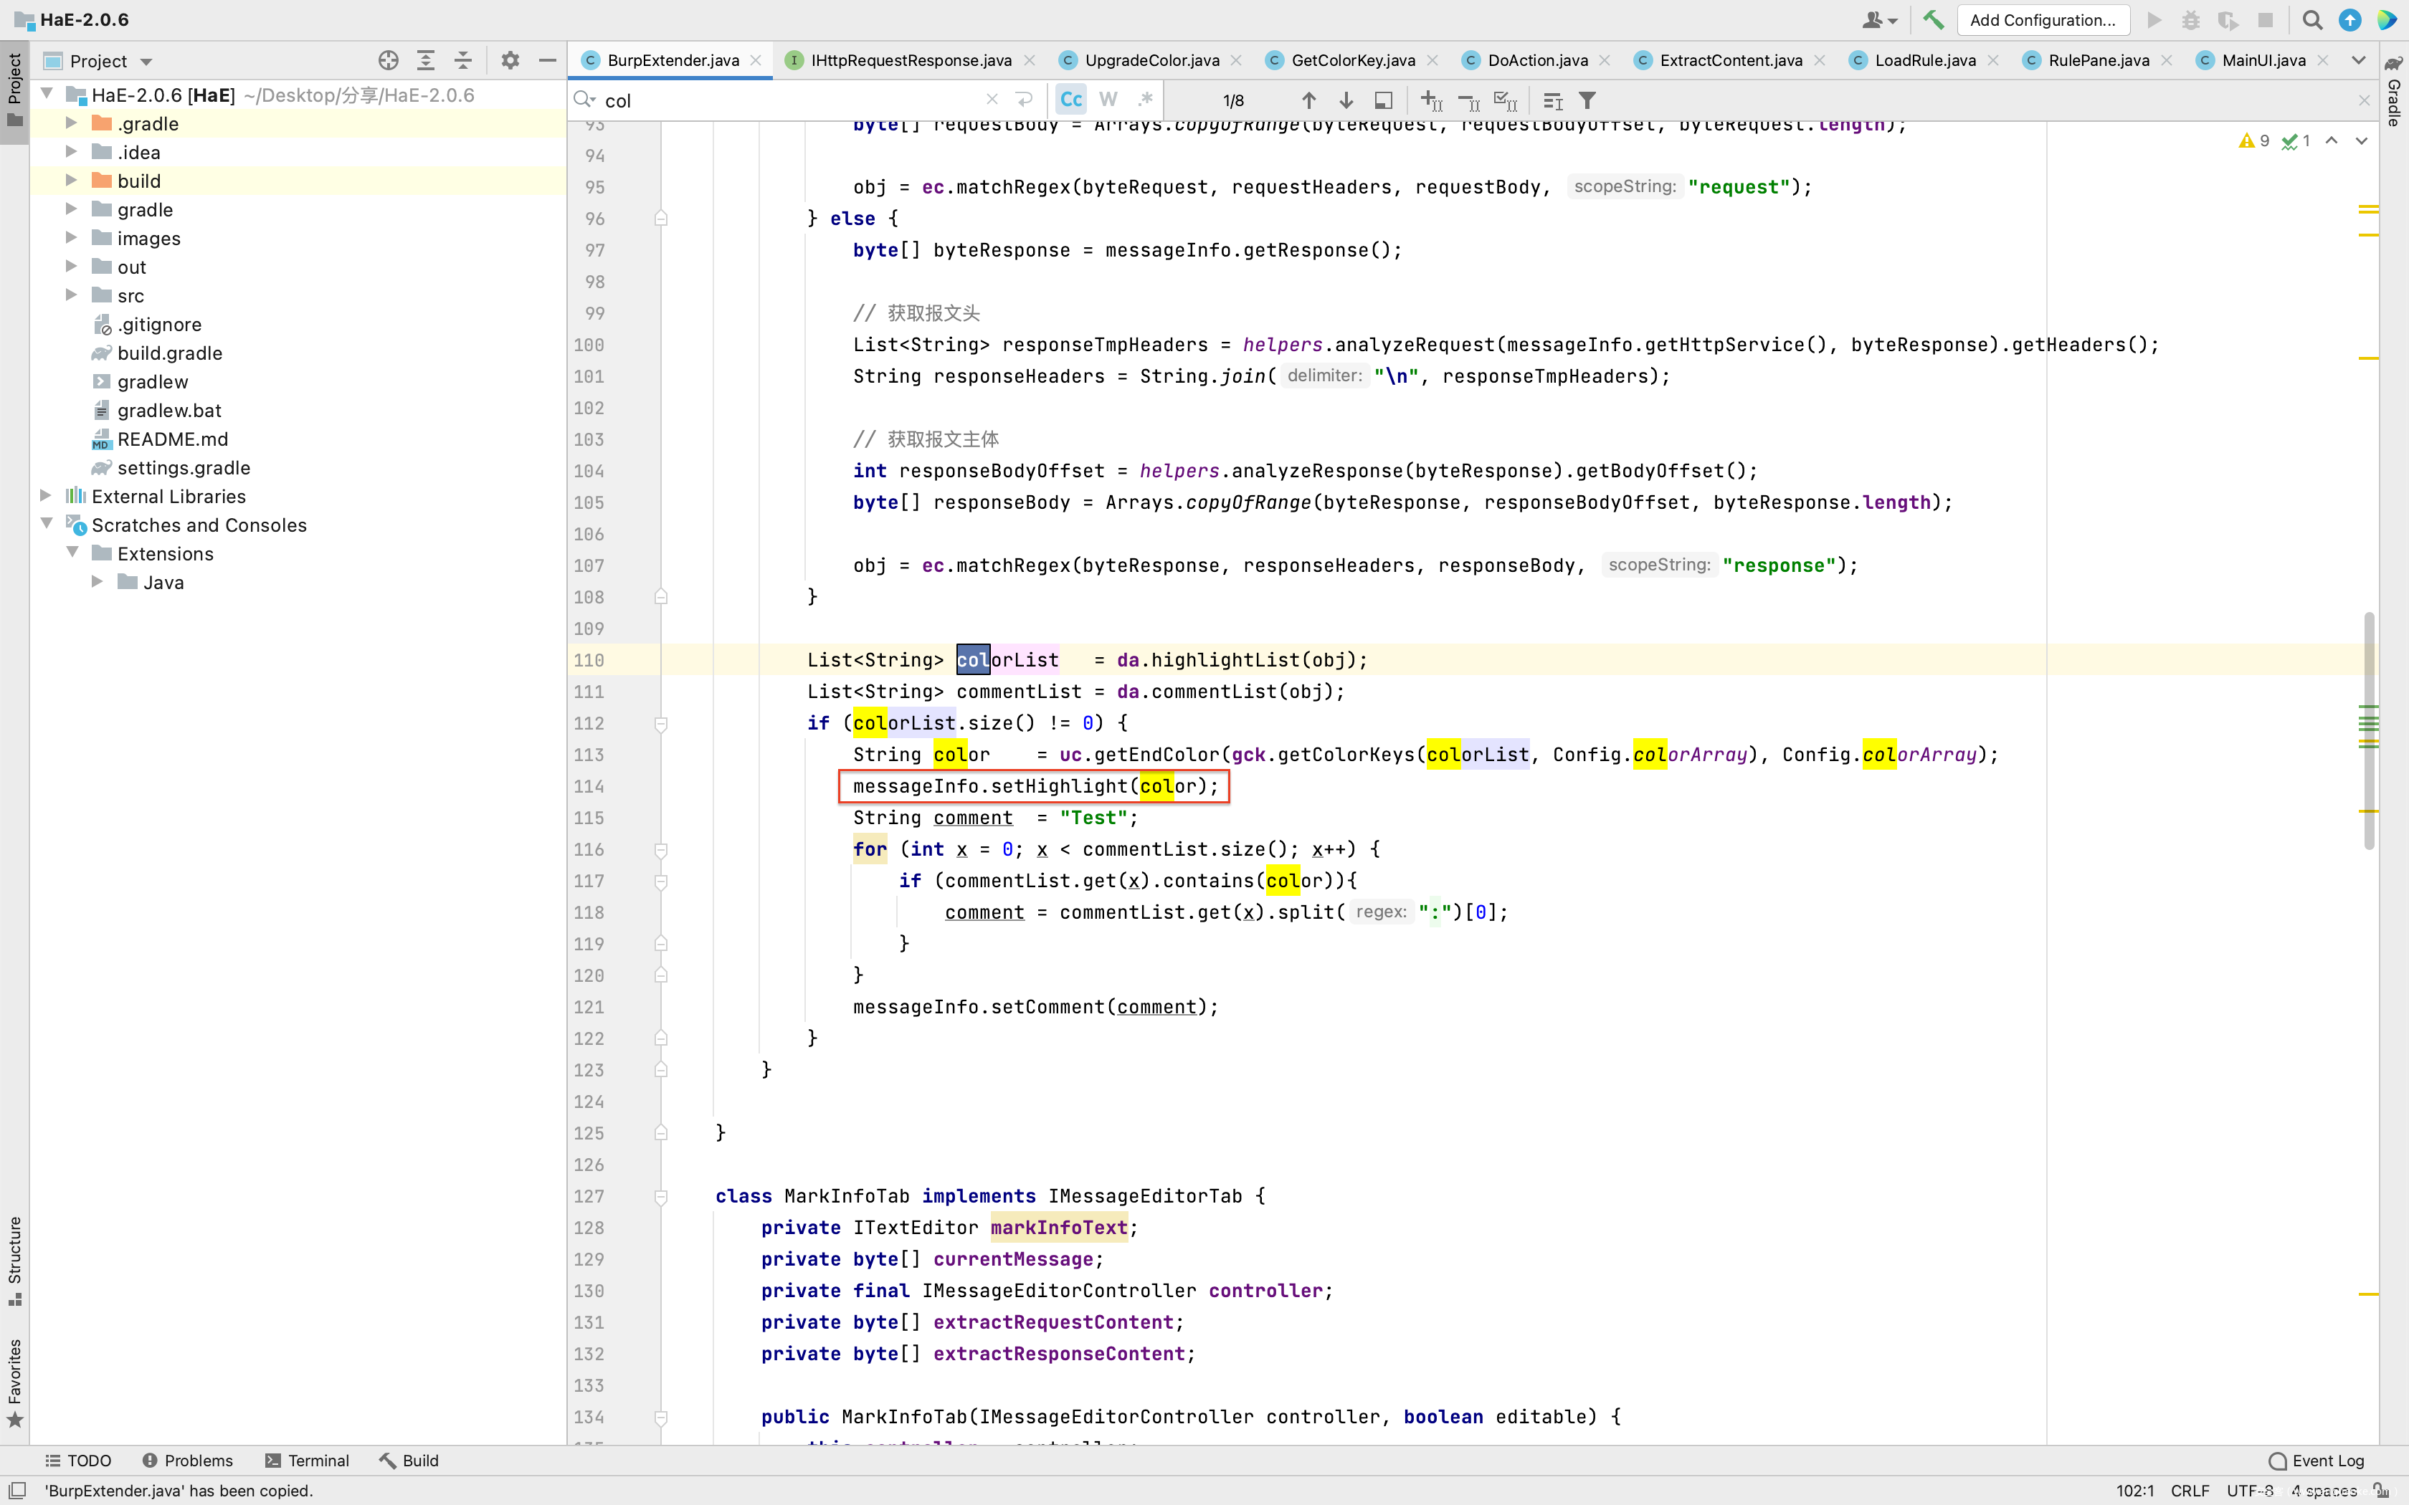Go to next search occurrence arrow
Image resolution: width=2409 pixels, height=1505 pixels.
pos(1346,100)
